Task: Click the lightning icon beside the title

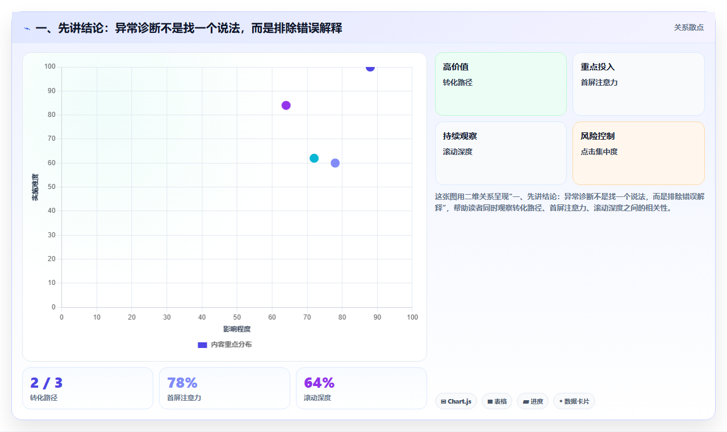Action: click(x=27, y=28)
